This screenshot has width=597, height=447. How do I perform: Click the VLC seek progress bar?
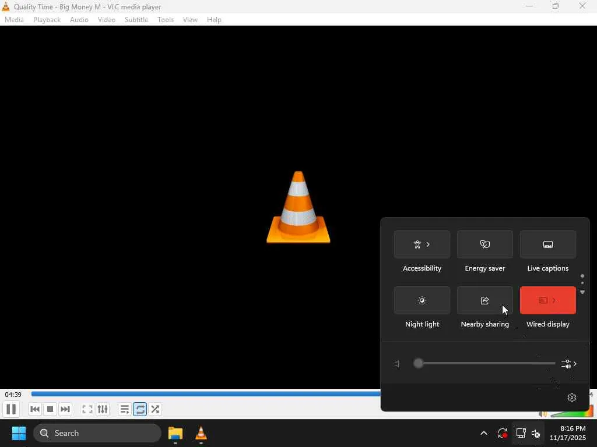click(206, 394)
